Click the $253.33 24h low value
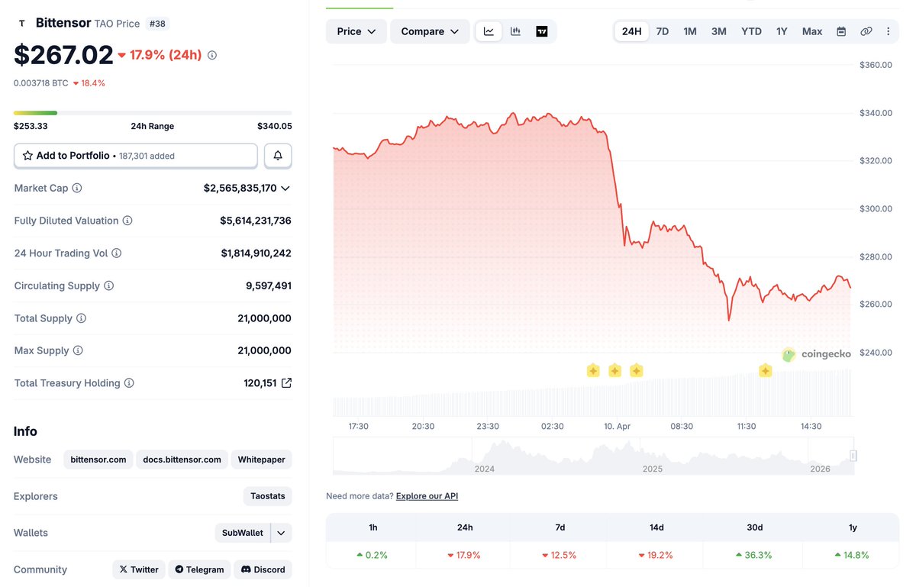Viewport: 916px width, 587px height. 31,126
